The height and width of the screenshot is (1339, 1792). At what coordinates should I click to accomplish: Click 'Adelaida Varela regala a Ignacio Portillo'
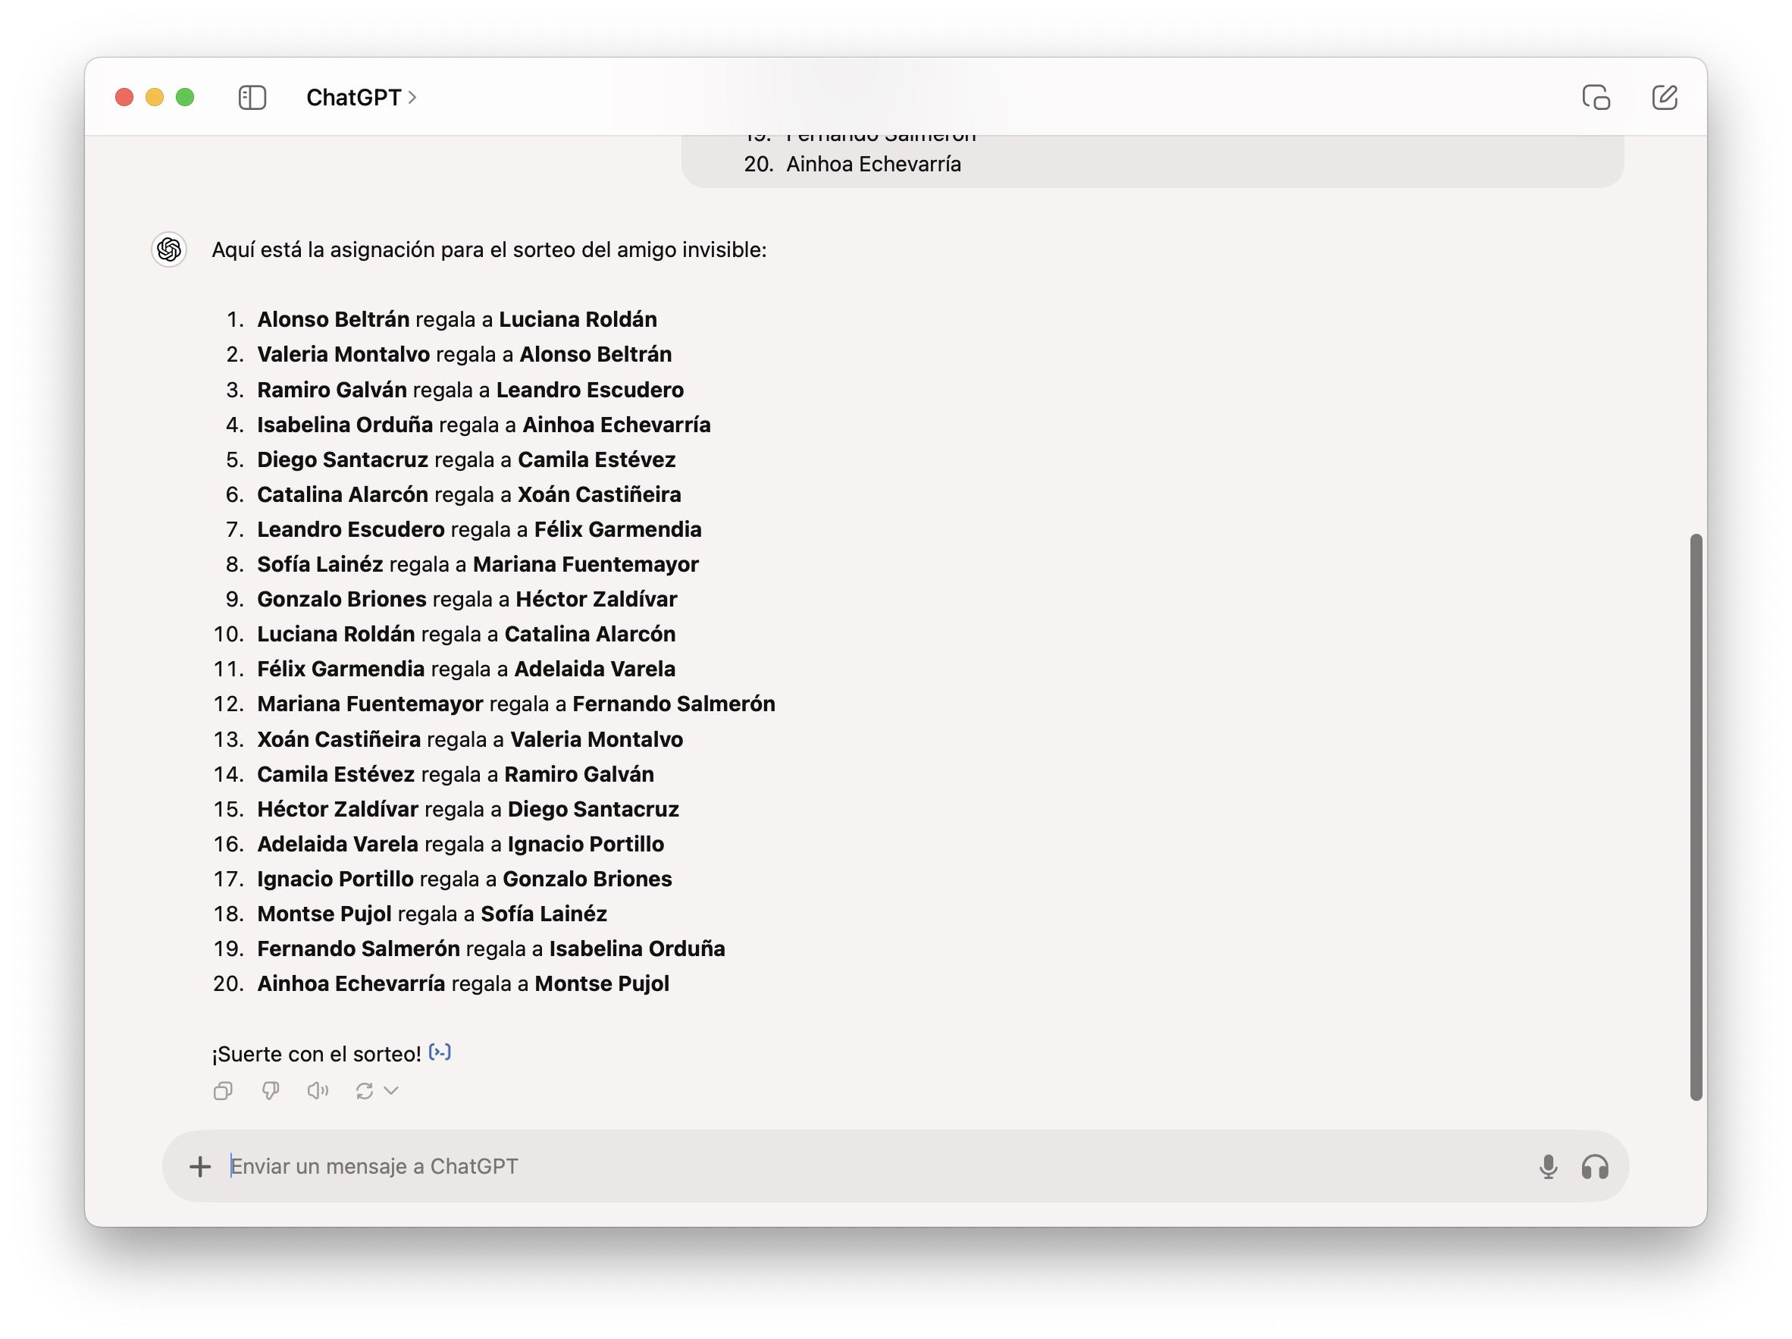[461, 844]
